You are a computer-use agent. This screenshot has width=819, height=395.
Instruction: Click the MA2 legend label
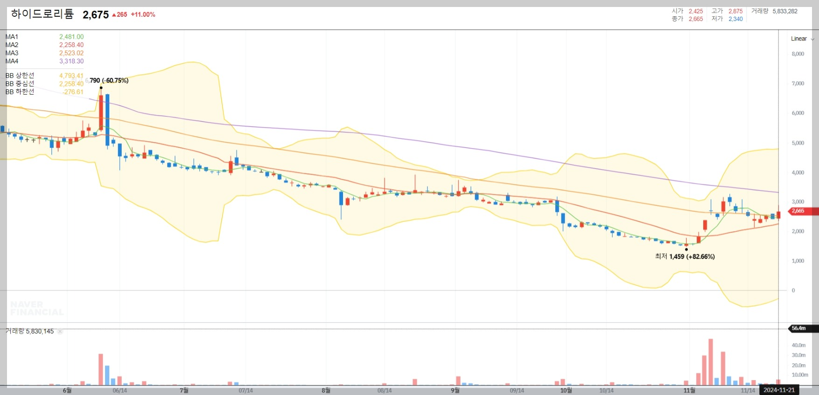(x=12, y=45)
